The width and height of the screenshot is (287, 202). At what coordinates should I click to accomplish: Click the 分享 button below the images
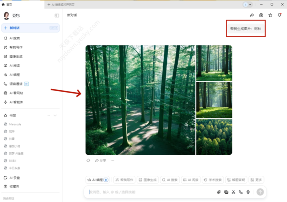pos(100,160)
